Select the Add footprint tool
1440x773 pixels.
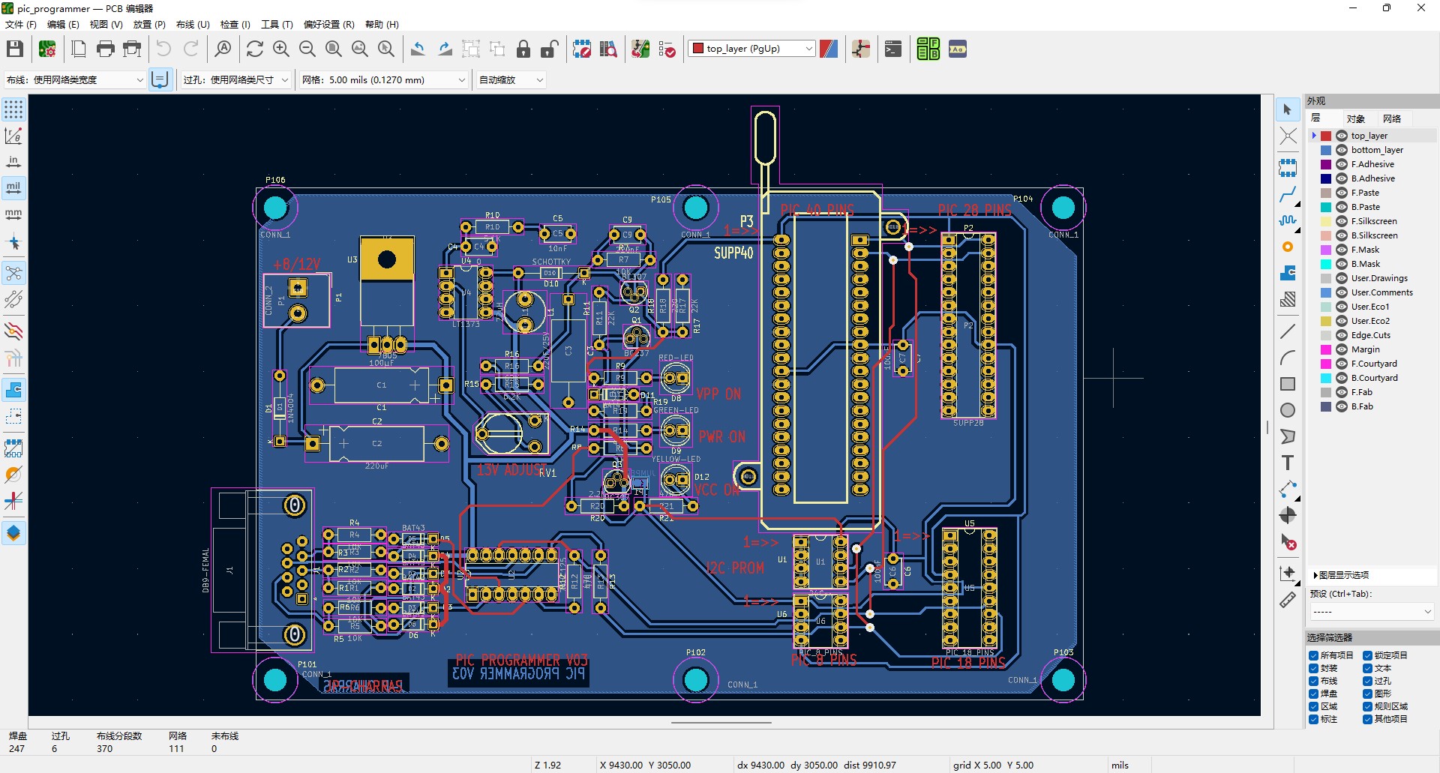click(x=1288, y=168)
